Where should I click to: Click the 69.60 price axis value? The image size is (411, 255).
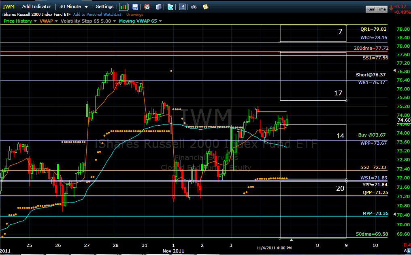pyautogui.click(x=403, y=234)
